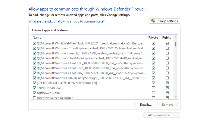Toggle Private checkbox for {78E1CD88-49E3...} entry
200x124 pixels.
(153, 83)
